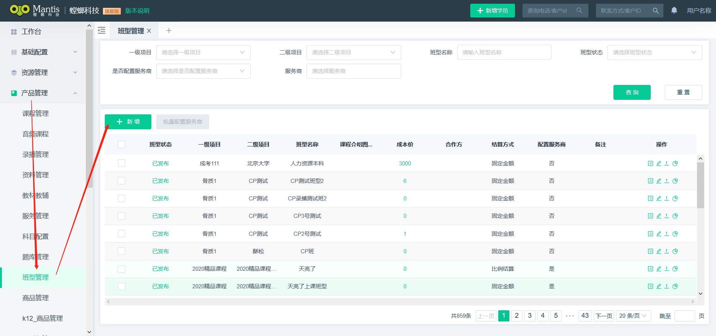The image size is (716, 336).
Task: Go to page 43
Action: (x=585, y=316)
